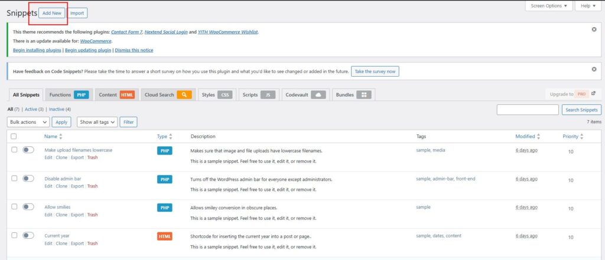
Task: Activate the Make upload filenames lowercase snippet switch
Action: pos(28,150)
